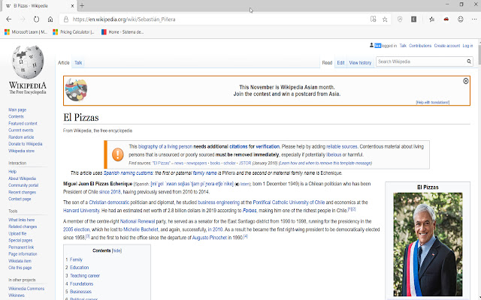Open the Edit tab
The height and width of the screenshot is (300, 481).
pos(340,63)
